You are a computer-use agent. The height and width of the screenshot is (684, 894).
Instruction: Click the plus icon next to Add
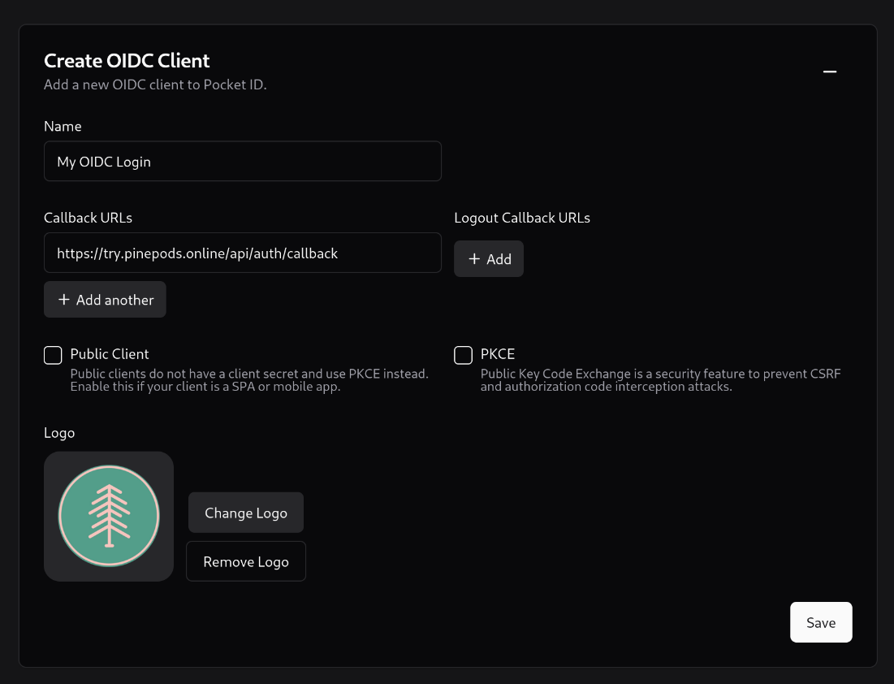(473, 258)
